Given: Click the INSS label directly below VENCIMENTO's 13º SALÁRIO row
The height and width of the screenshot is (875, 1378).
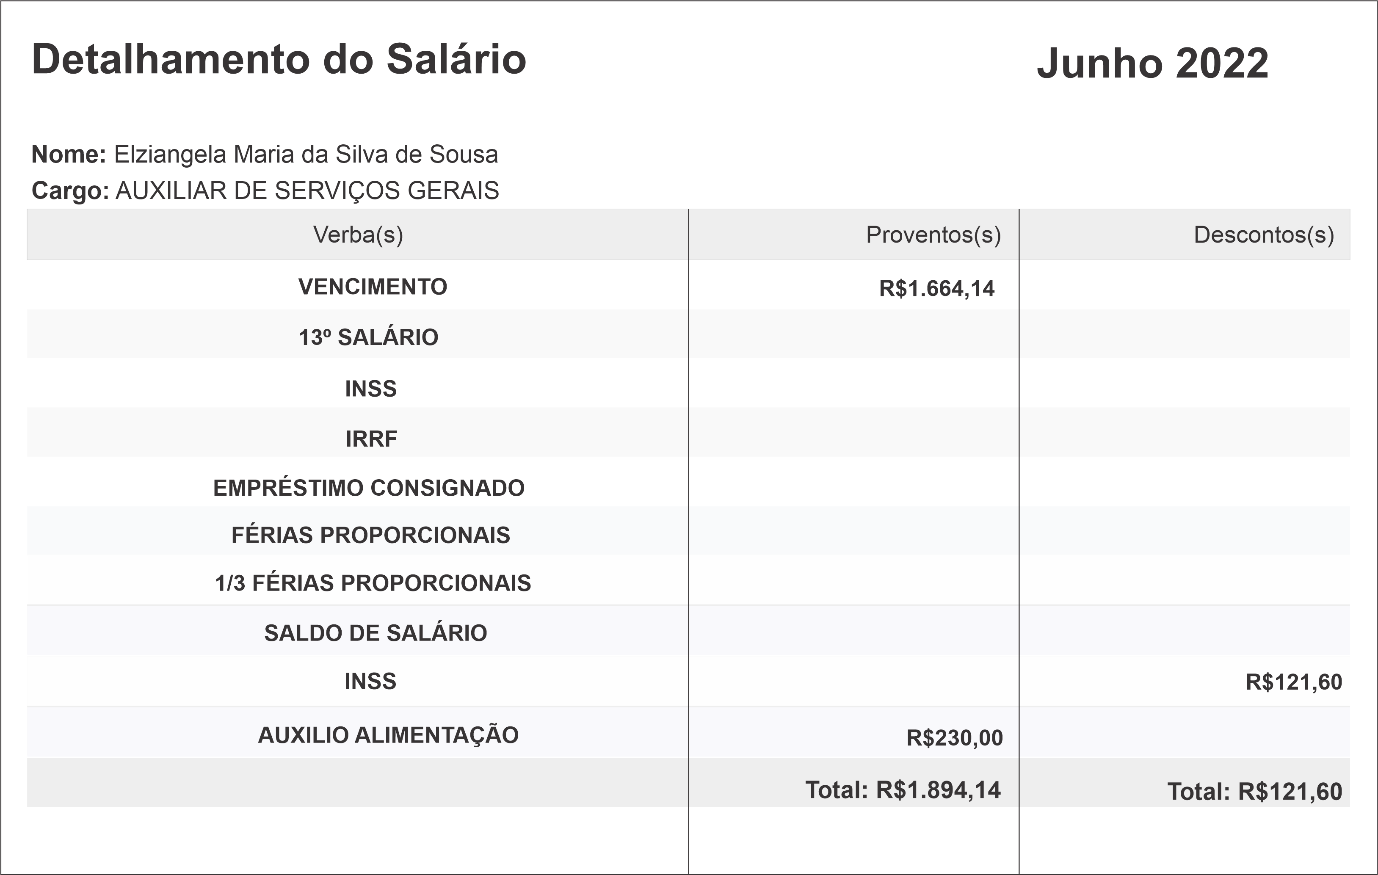Looking at the screenshot, I should point(371,389).
